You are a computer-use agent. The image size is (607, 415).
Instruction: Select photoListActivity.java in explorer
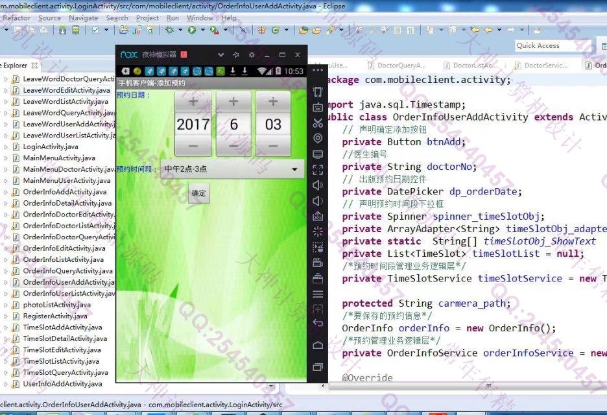pos(56,305)
